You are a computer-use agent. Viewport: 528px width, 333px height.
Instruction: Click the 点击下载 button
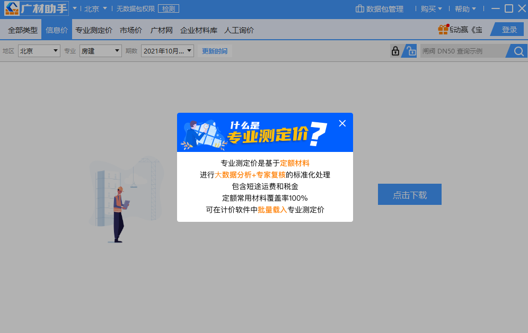[409, 195]
